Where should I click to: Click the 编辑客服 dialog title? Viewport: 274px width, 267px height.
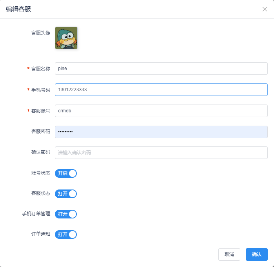18,9
